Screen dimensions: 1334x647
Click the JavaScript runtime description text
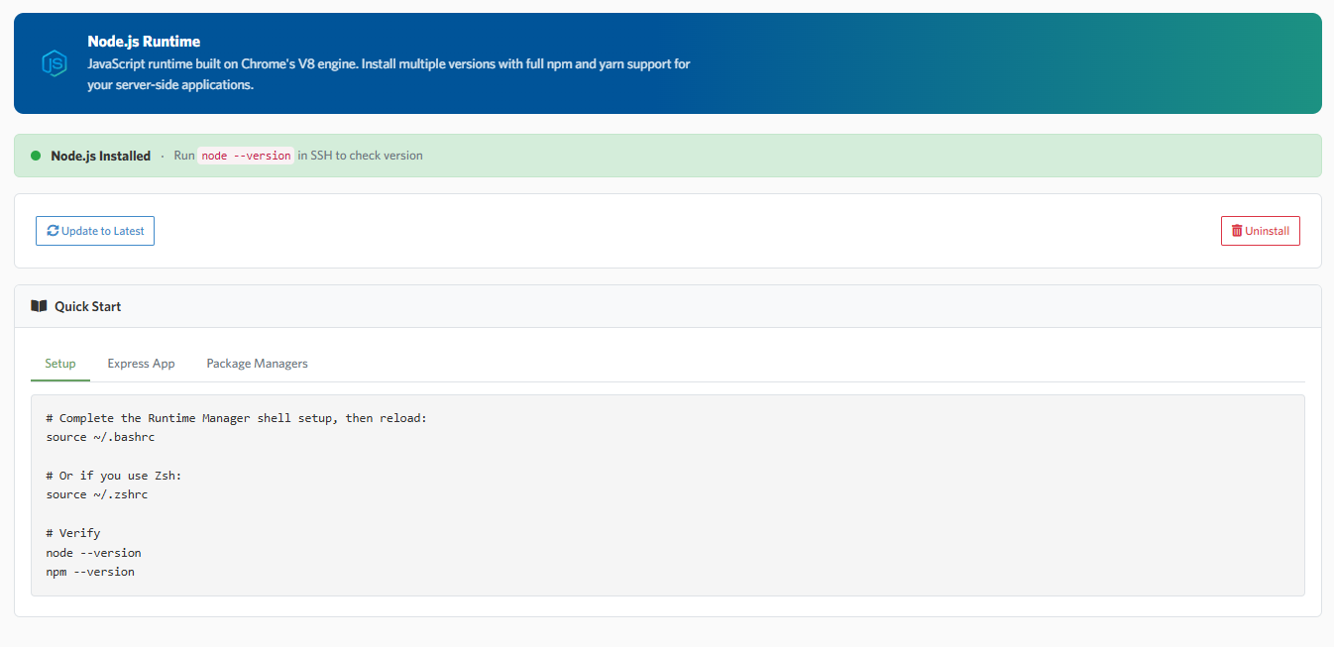389,74
